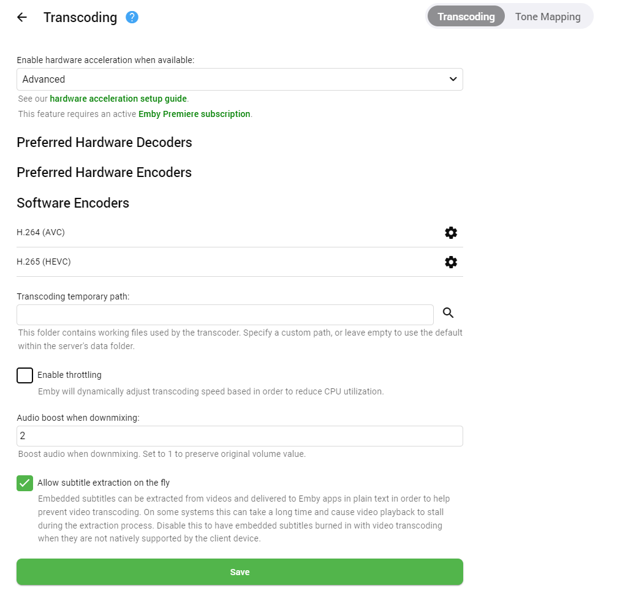Viewport: 628px width, 599px height.
Task: Open the hardware acceleration dropdown
Action: [240, 79]
